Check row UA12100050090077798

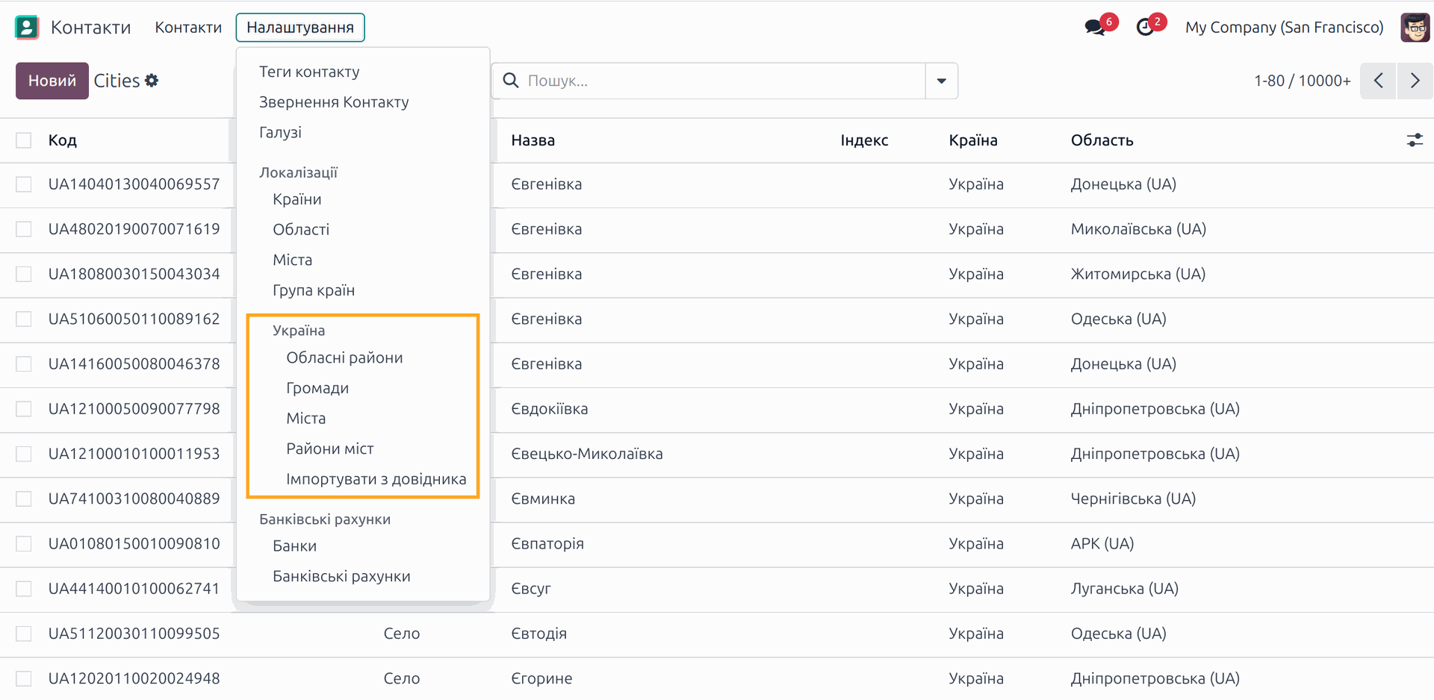click(x=24, y=409)
